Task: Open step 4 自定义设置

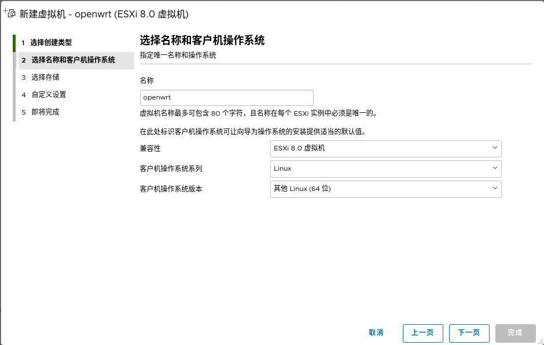Action: click(x=44, y=95)
